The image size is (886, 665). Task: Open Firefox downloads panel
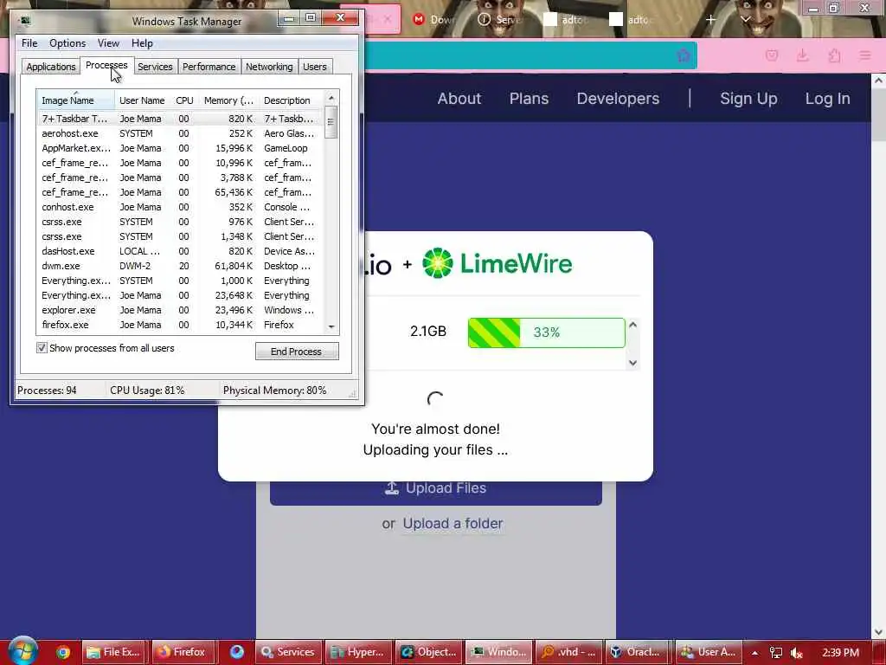point(802,55)
